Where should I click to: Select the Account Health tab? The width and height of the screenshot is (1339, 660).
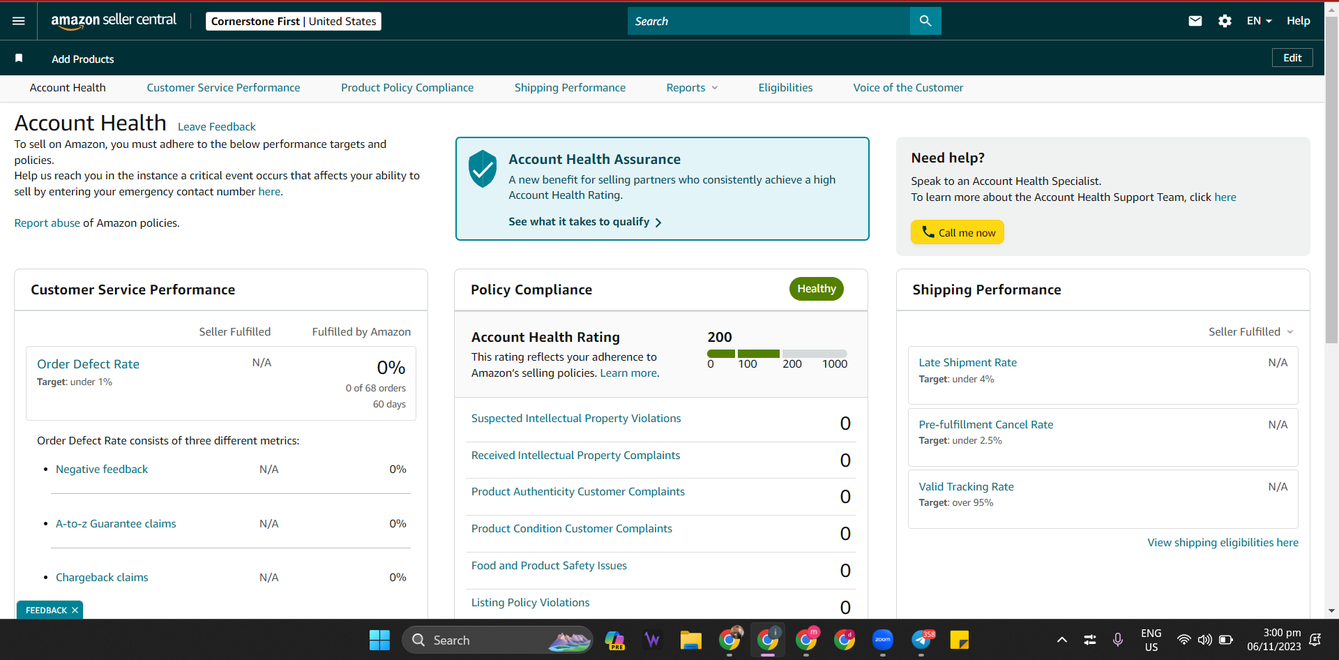pyautogui.click(x=68, y=88)
